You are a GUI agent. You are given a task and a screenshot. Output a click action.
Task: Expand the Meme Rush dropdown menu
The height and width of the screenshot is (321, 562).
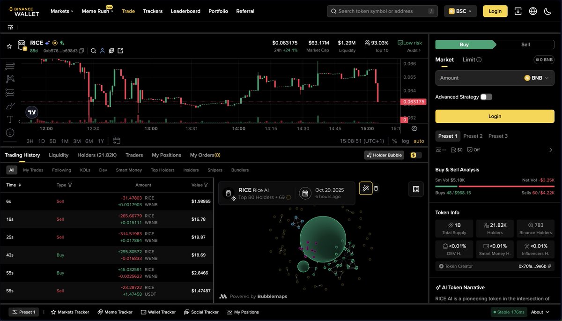click(x=97, y=11)
